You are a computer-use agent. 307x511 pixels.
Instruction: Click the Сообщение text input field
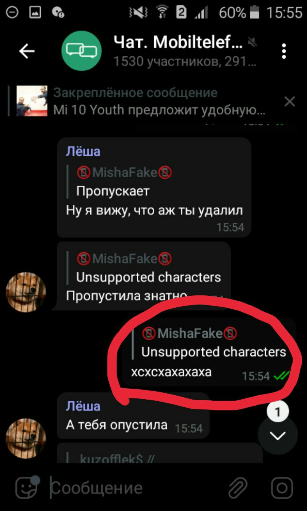pyautogui.click(x=136, y=488)
